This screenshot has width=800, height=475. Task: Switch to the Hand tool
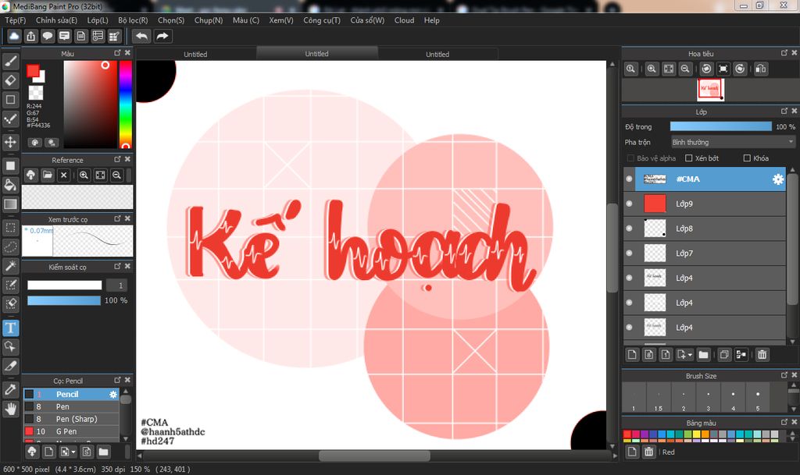coord(10,408)
